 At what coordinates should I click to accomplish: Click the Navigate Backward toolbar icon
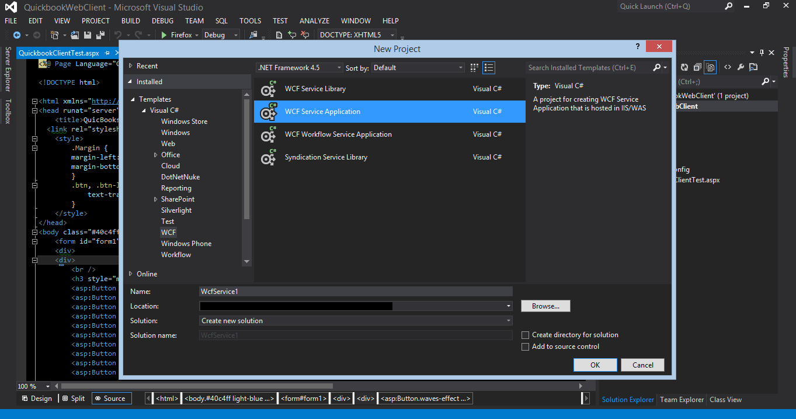click(16, 35)
